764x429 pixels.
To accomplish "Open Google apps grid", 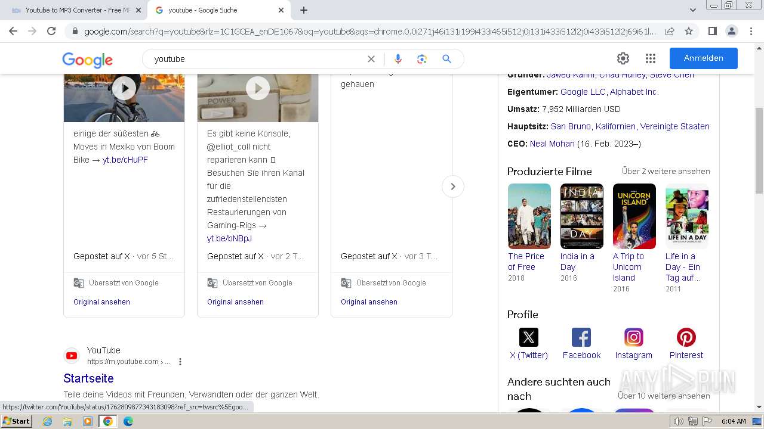I will pyautogui.click(x=651, y=58).
